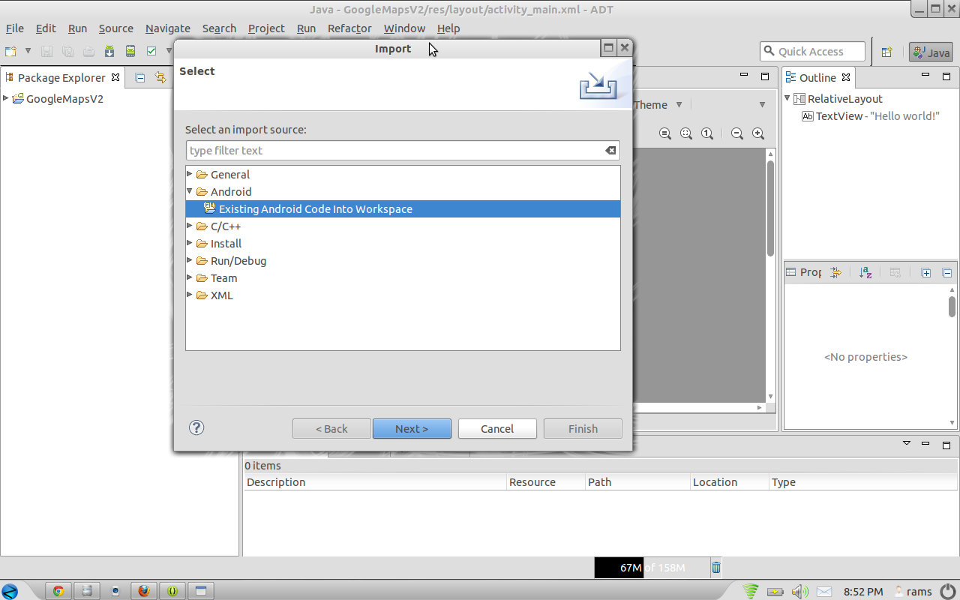Run Lint check using the green checkmark icon
960x600 pixels.
152,51
